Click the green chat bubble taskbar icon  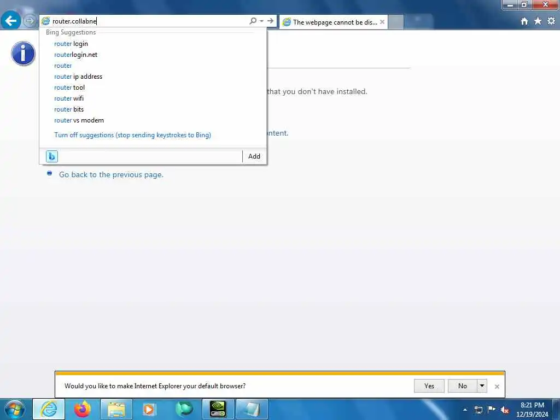click(x=184, y=409)
